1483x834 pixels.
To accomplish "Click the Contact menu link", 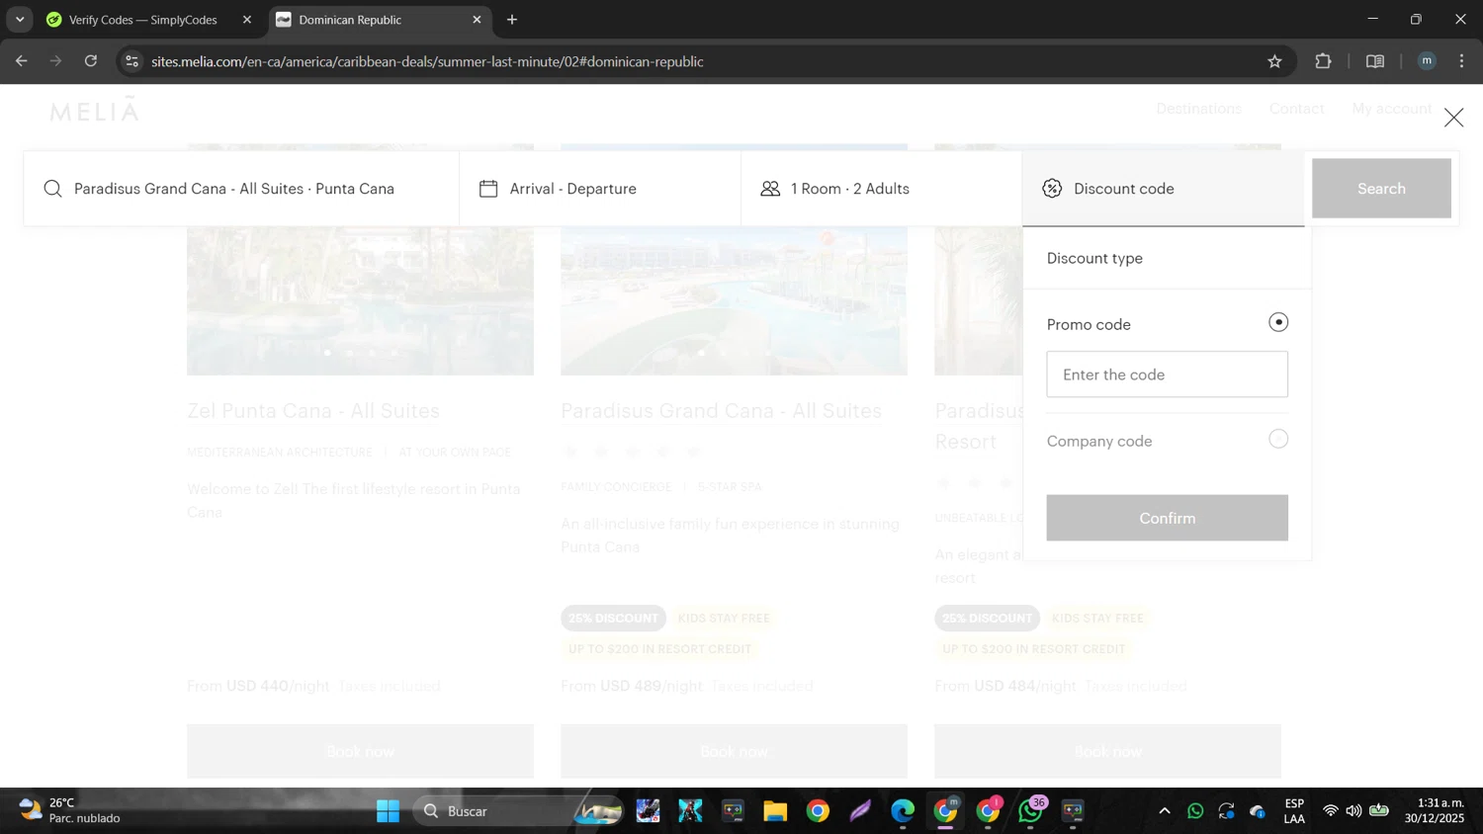I will [x=1296, y=109].
